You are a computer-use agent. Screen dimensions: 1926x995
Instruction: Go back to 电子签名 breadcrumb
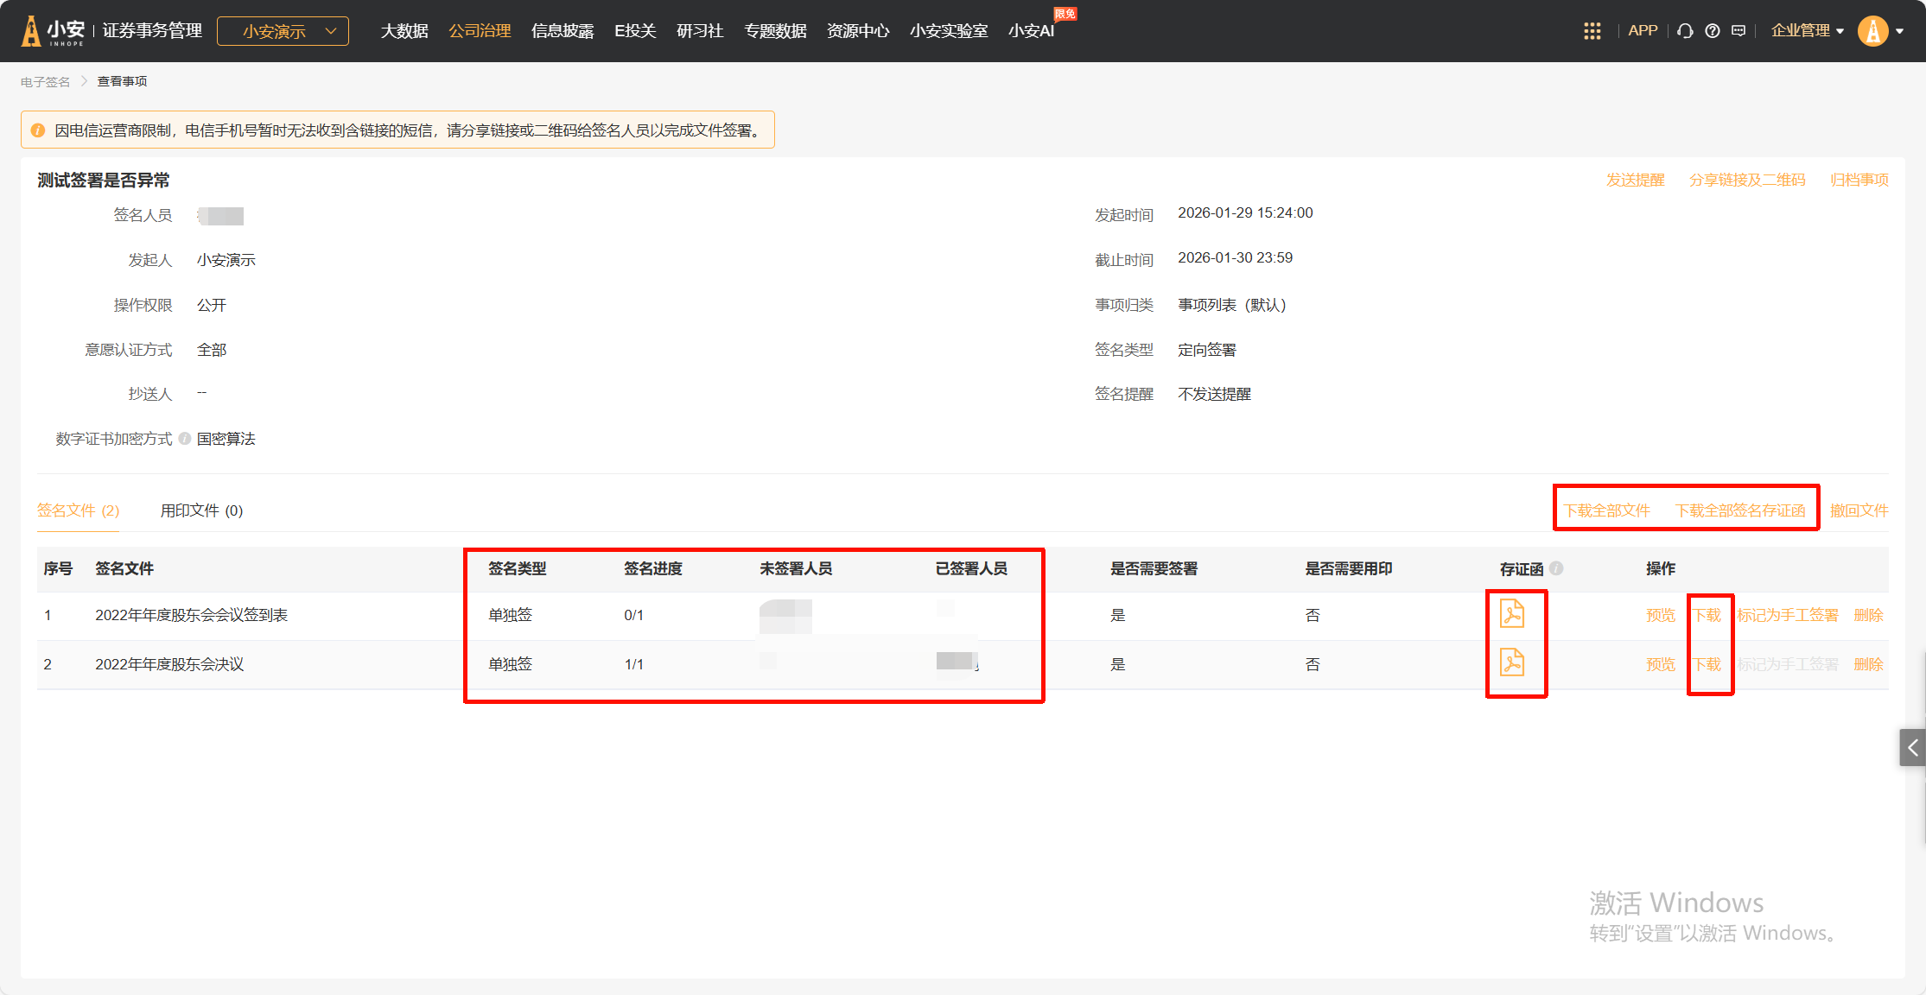click(45, 81)
